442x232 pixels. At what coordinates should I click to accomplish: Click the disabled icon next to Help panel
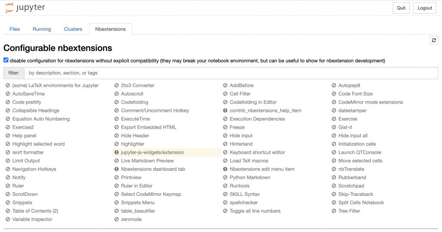(8, 136)
